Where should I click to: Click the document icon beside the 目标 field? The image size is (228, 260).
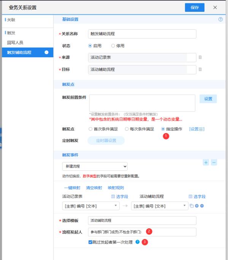[200, 69]
